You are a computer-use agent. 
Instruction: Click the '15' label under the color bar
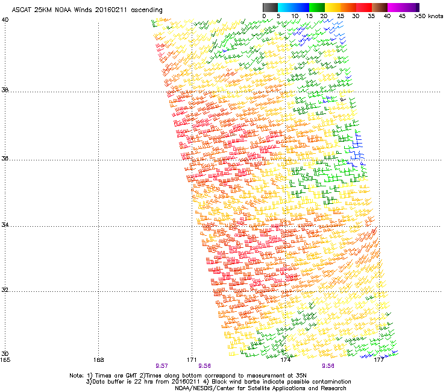click(309, 16)
